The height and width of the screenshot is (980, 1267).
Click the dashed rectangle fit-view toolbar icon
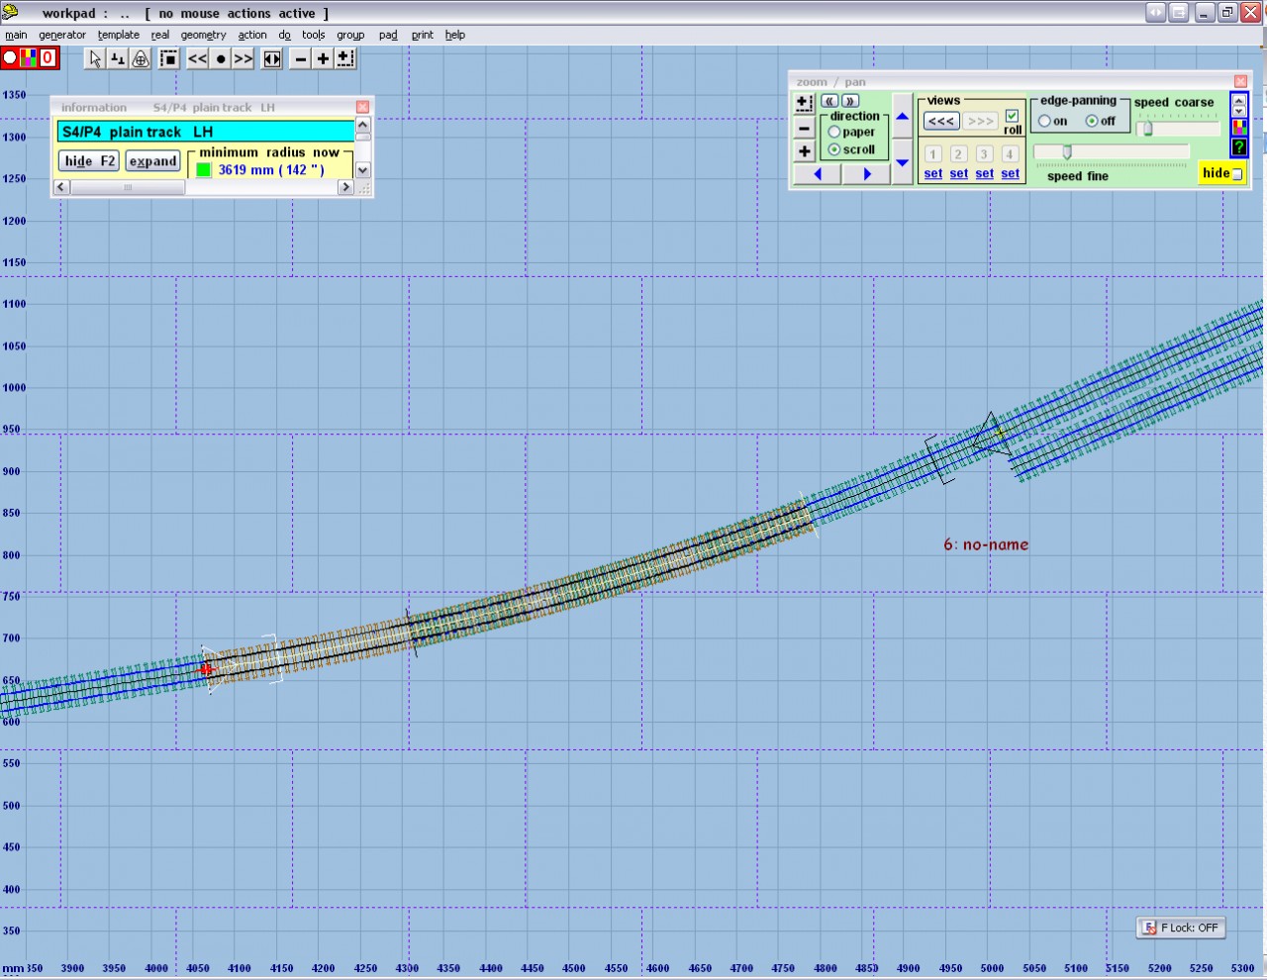[169, 58]
